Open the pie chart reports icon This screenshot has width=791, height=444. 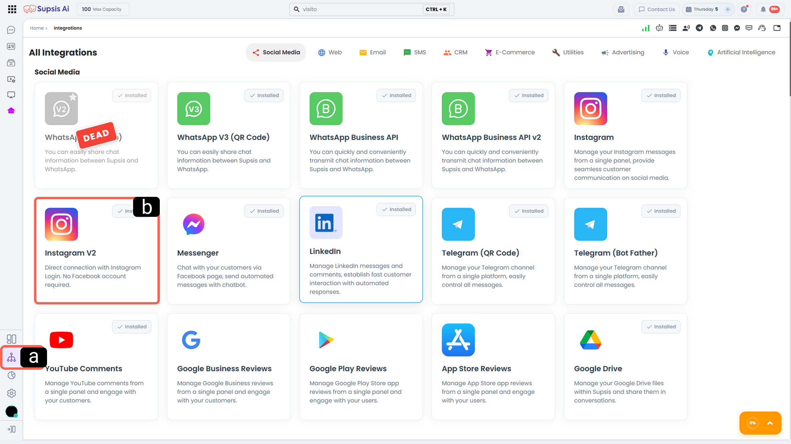[x=11, y=375]
